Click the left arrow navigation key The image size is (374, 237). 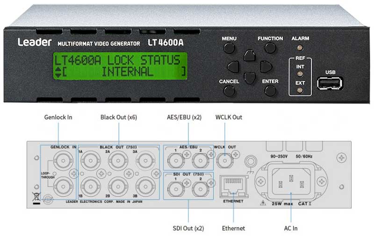[233, 67]
